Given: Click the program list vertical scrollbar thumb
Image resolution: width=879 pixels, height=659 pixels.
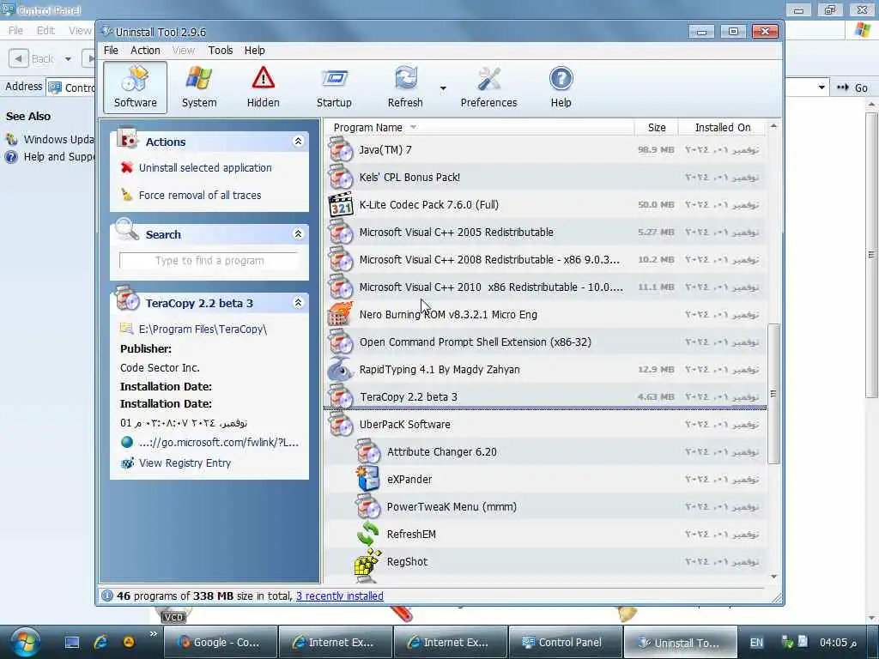Looking at the screenshot, I should click(773, 393).
